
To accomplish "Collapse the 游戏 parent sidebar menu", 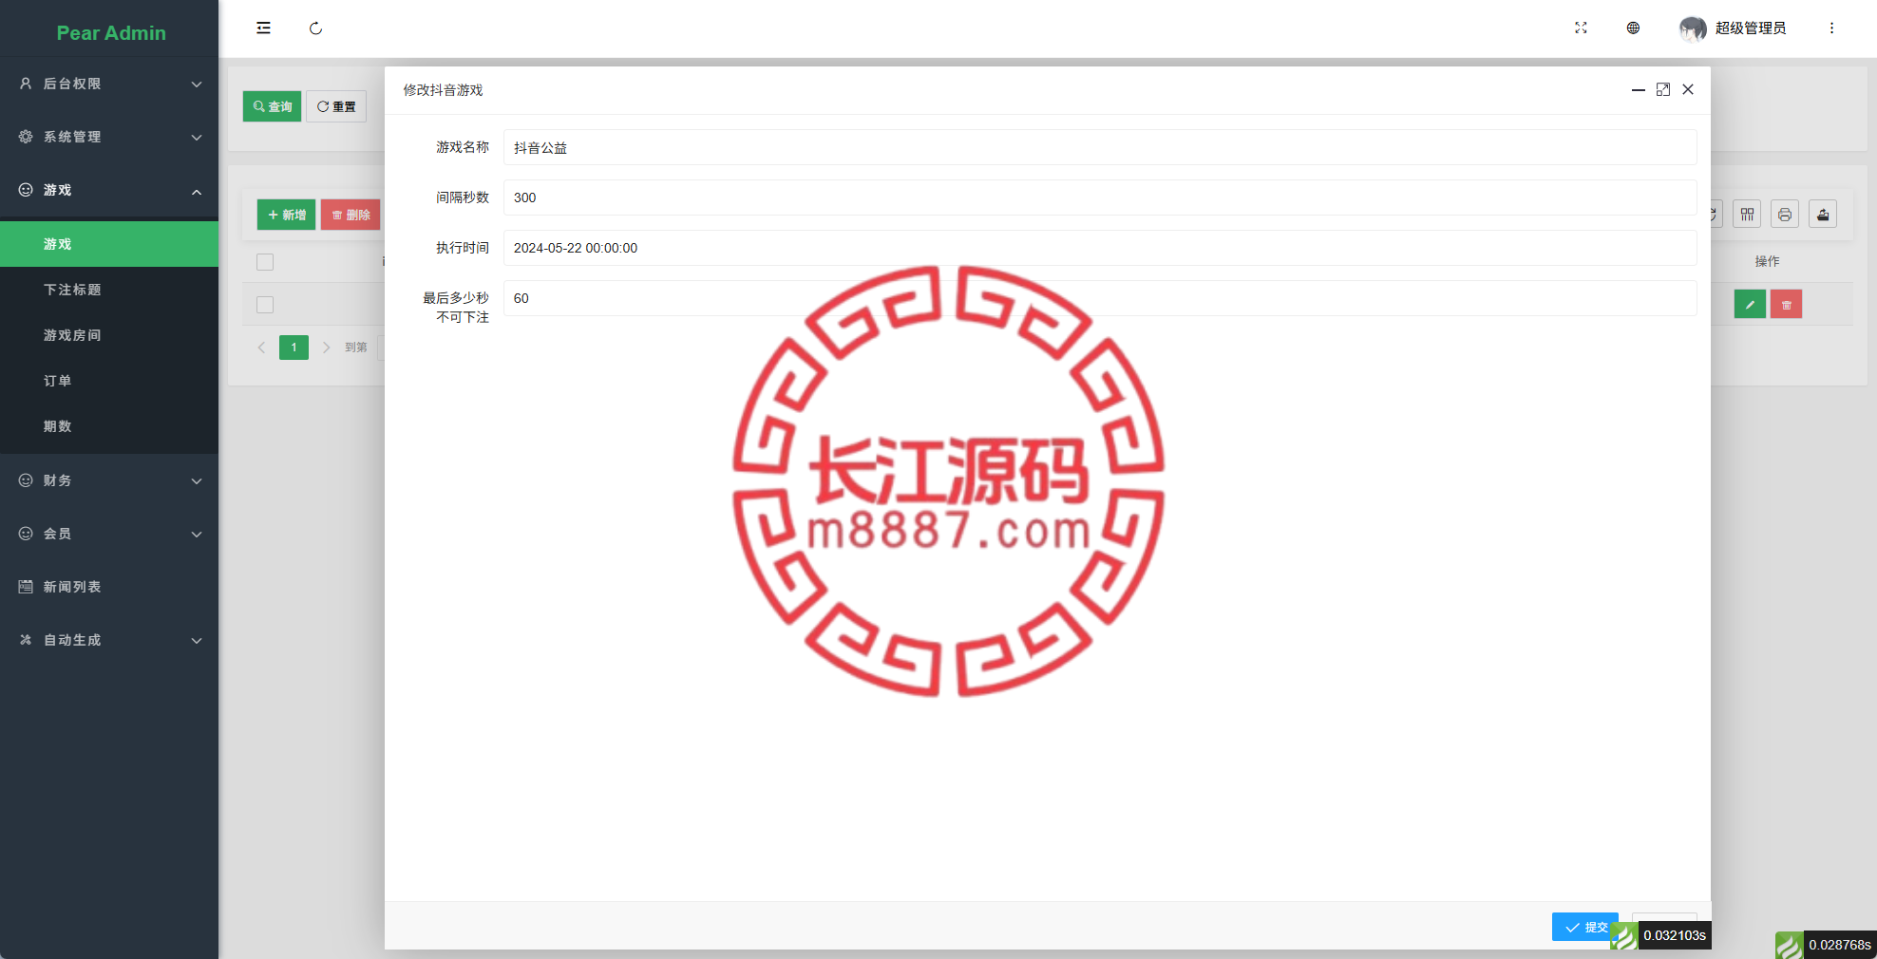I will click(x=109, y=190).
